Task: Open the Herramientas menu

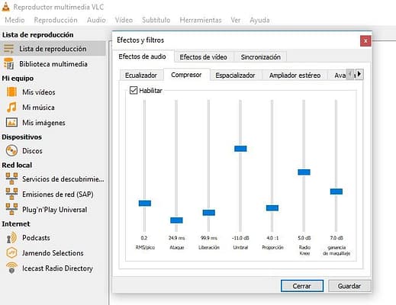Action: pyautogui.click(x=201, y=20)
